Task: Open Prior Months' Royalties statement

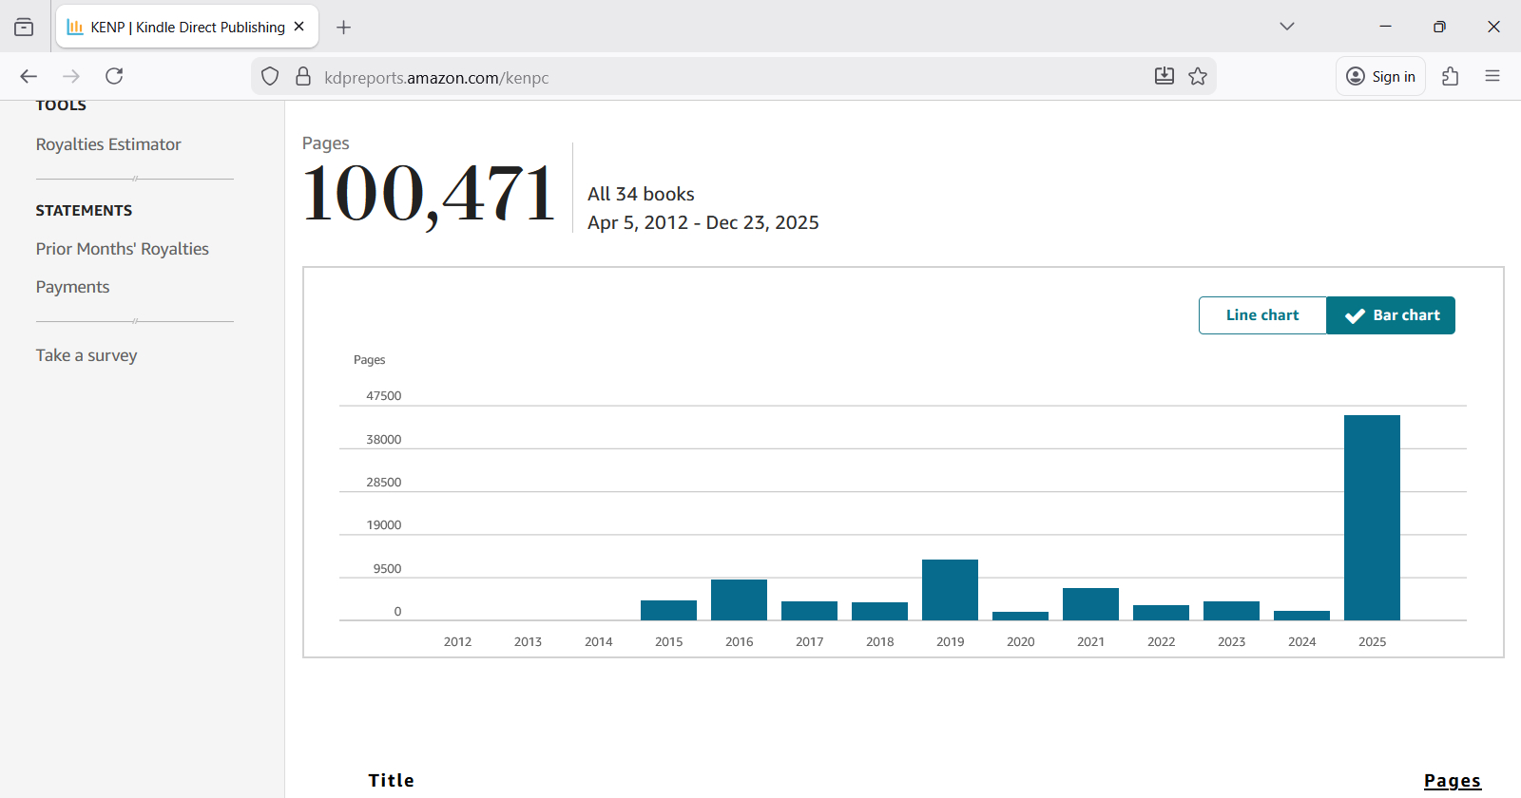Action: 122,249
